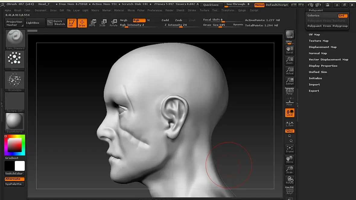
Task: Click Polypaint From Polygroup button
Action: [327, 26]
